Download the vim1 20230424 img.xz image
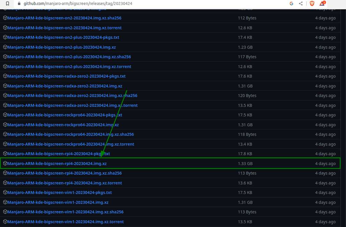 pyautogui.click(x=58, y=202)
